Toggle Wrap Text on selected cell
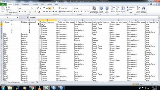This screenshot has height=90, width=160. click(x=63, y=8)
